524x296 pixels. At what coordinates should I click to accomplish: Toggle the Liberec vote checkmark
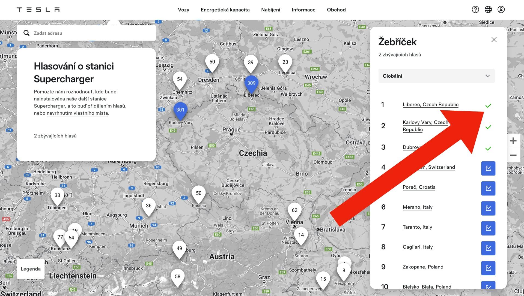coord(488,105)
